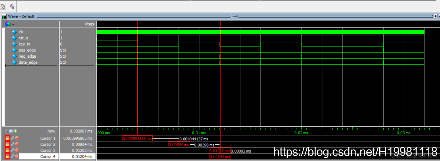Toggle the lock on Cursor 1

pyautogui.click(x=7, y=138)
